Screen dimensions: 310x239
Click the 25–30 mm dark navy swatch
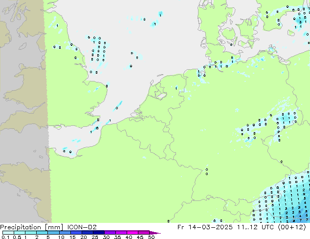point(99,233)
